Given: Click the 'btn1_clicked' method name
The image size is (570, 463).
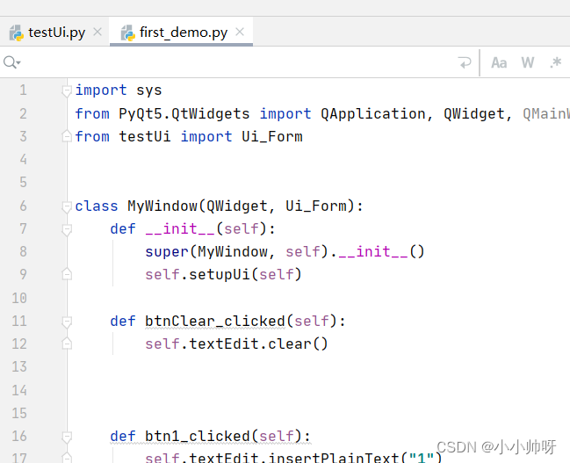Looking at the screenshot, I should click(198, 436).
